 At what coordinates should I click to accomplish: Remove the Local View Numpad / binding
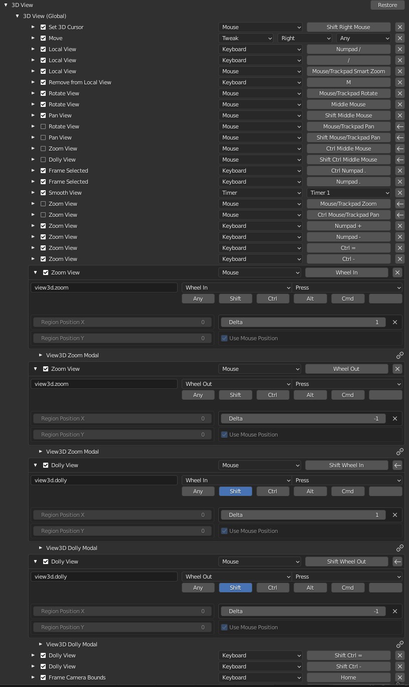point(399,49)
